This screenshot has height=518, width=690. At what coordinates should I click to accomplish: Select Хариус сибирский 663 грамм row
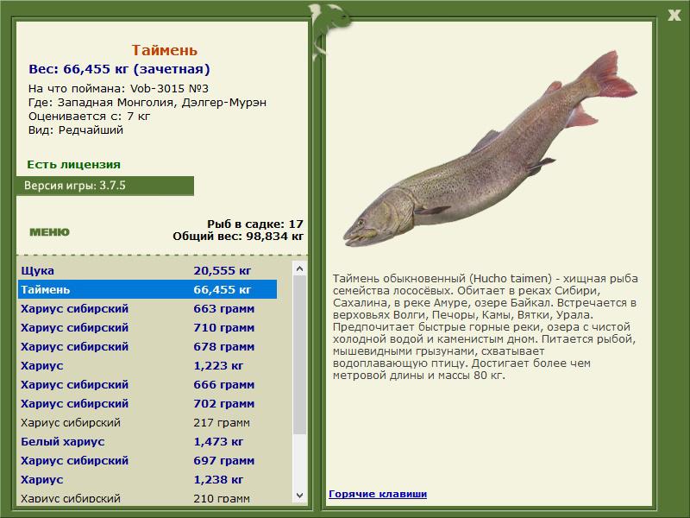pyautogui.click(x=147, y=308)
